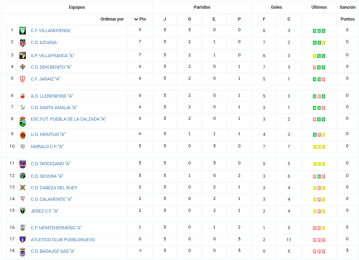The image size is (359, 260).
Task: Click the C.D. Cabeza del Buey crest
Action: click(x=22, y=188)
